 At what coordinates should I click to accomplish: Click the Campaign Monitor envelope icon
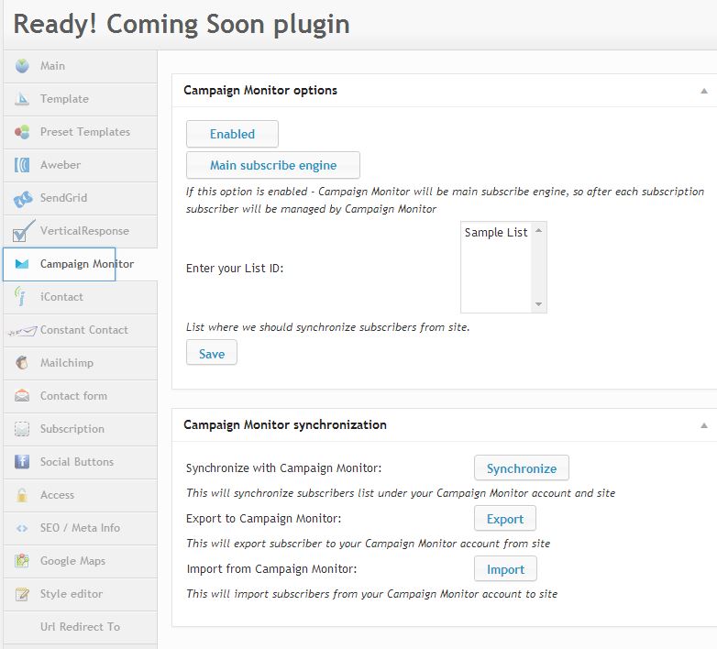click(x=22, y=264)
